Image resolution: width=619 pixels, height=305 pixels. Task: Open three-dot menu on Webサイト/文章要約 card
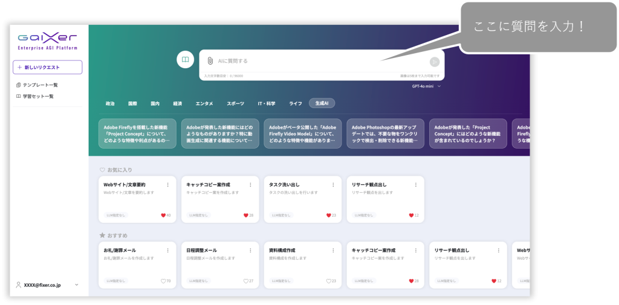(x=167, y=185)
